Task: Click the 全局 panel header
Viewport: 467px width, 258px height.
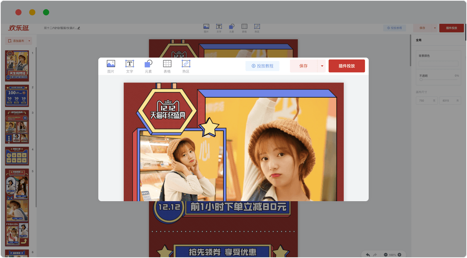Action: tap(419, 40)
